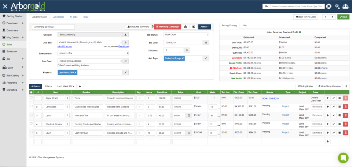Click the green Save button
This screenshot has height=167, width=352.
point(343,17)
